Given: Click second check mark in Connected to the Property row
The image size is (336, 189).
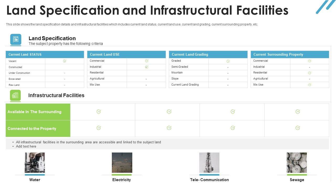Looking at the screenshot, I should 169,128.
